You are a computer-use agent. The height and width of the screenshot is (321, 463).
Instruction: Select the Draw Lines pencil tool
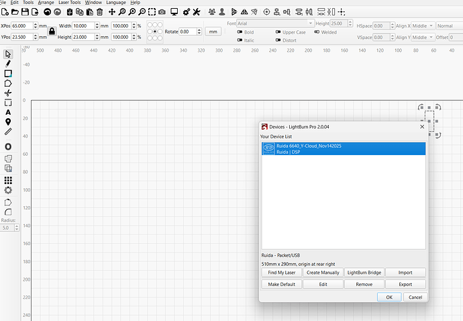[x=8, y=64]
